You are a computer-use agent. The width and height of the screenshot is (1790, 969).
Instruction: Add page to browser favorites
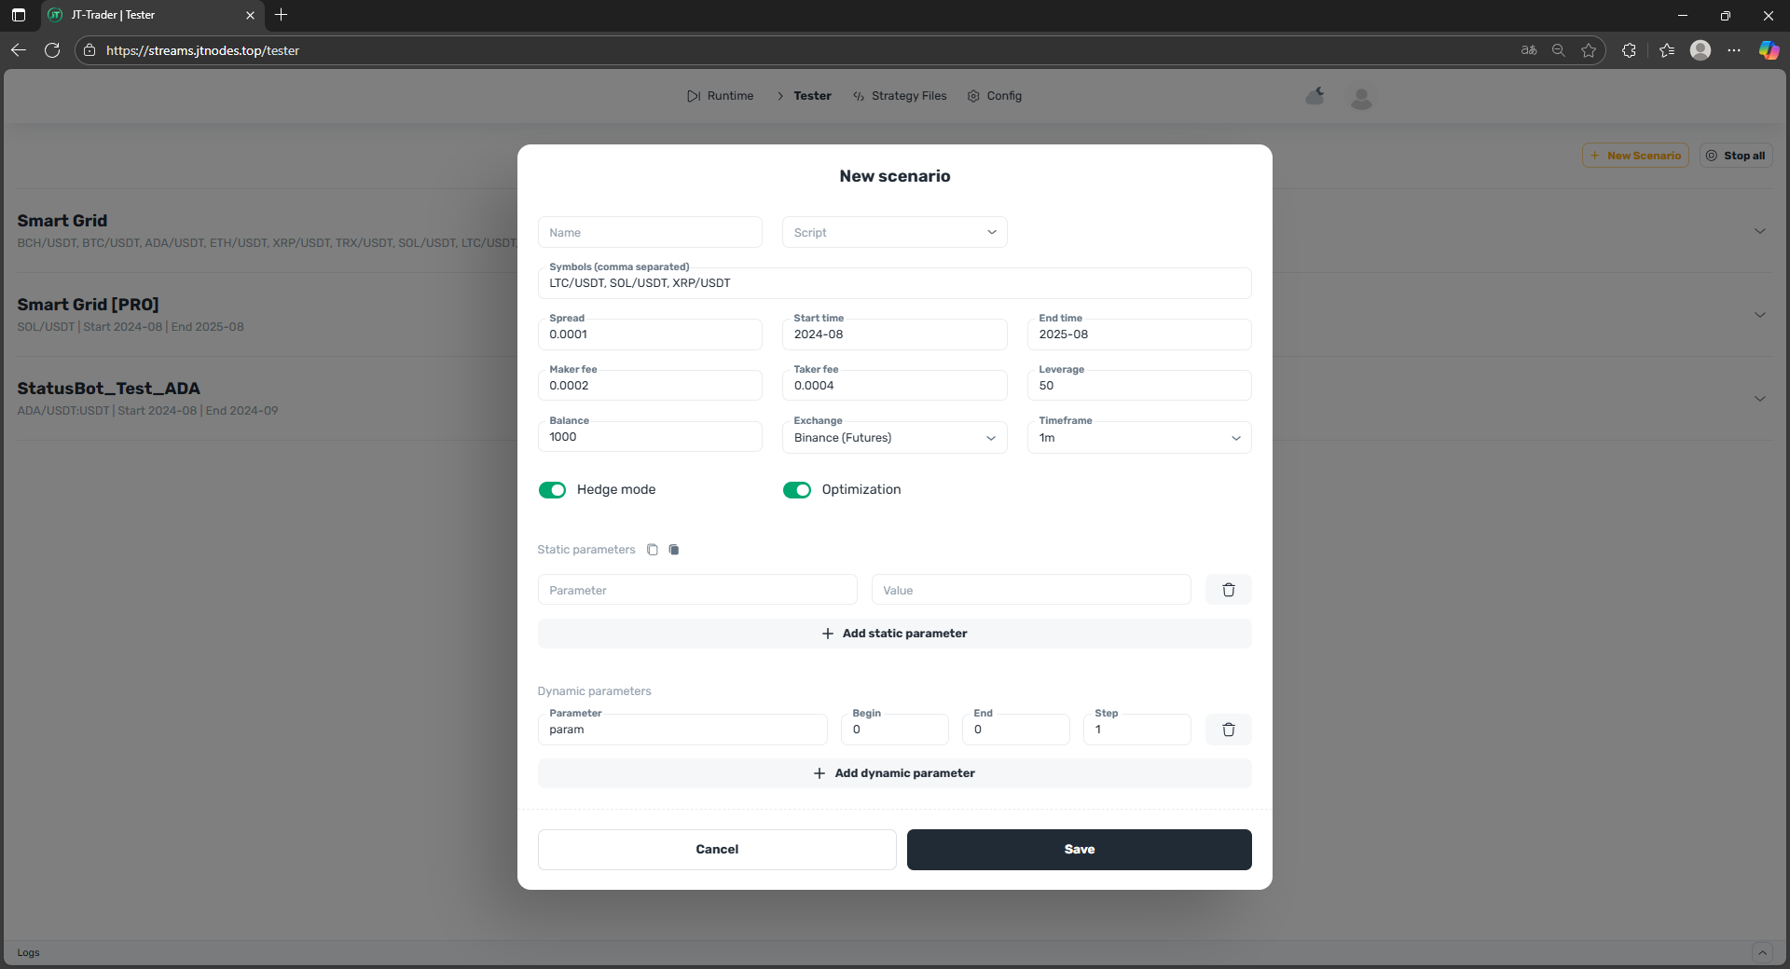coord(1589,50)
